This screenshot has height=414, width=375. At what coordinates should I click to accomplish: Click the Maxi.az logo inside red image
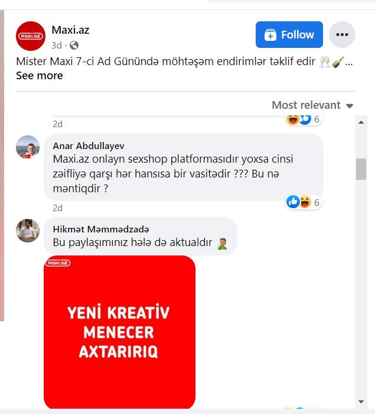[58, 263]
